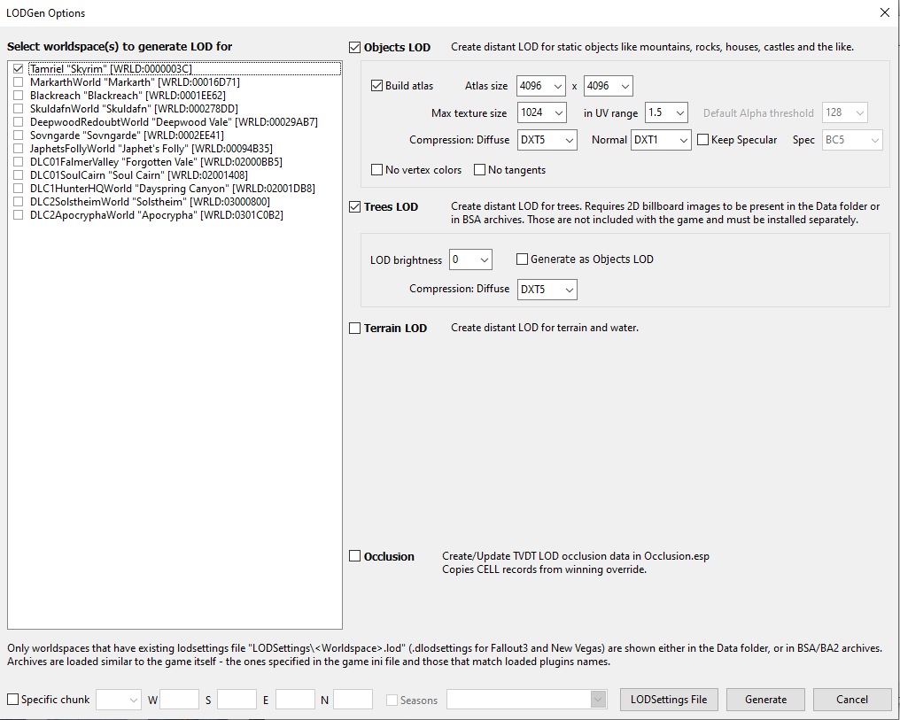Screen dimensions: 900x720
Task: Open the Specific chunk size dropdown
Action: click(x=119, y=700)
